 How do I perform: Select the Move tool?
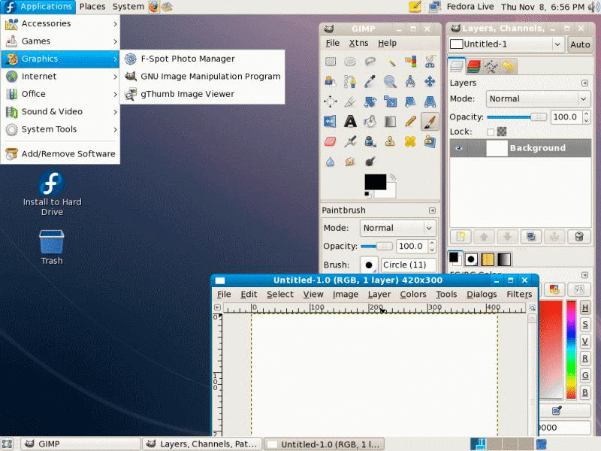[430, 81]
